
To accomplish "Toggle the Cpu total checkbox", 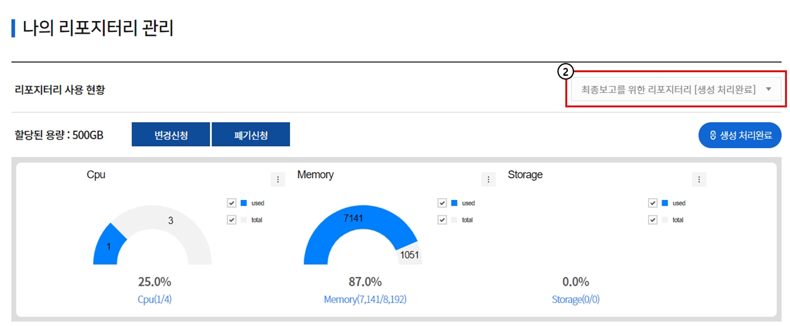I will (x=231, y=220).
